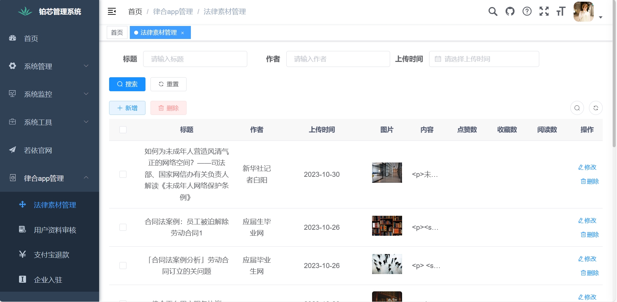This screenshot has width=617, height=302.
Task: Tick checkbox for 员工被迫解除劳动合同1 row
Action: [x=123, y=227]
